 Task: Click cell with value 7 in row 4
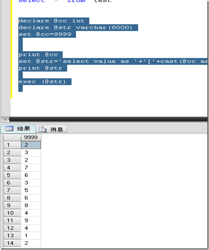coord(31,168)
